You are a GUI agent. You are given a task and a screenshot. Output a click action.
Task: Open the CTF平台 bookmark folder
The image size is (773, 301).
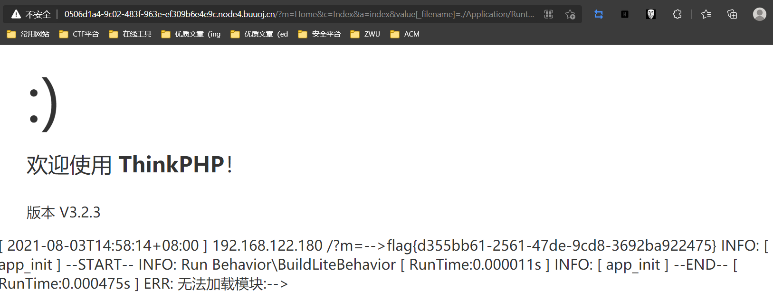pos(79,34)
